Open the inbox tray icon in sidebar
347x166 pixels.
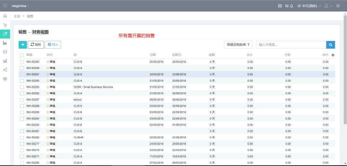[5, 52]
